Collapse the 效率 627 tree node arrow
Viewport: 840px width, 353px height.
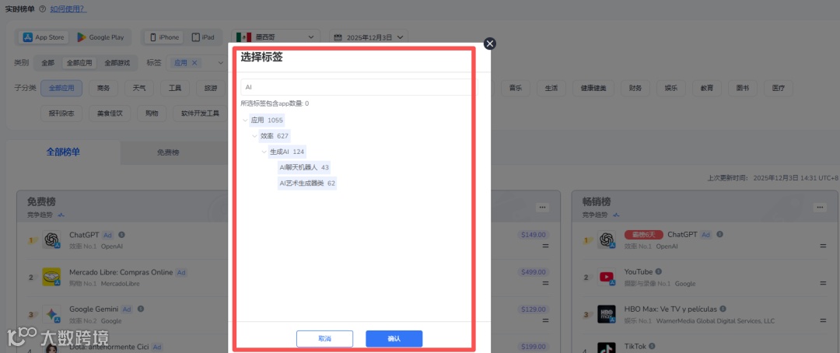[254, 136]
